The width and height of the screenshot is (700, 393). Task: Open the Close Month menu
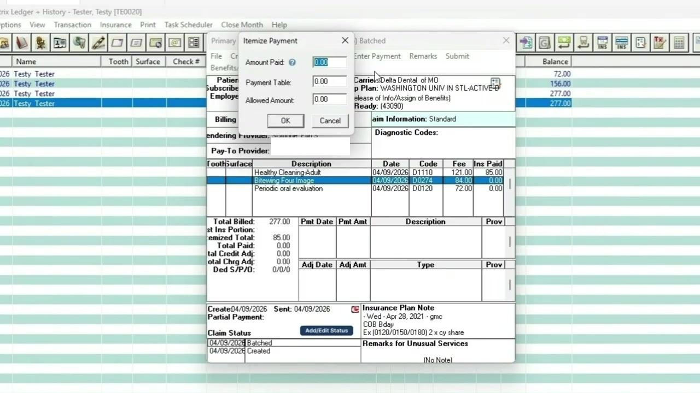(x=242, y=25)
